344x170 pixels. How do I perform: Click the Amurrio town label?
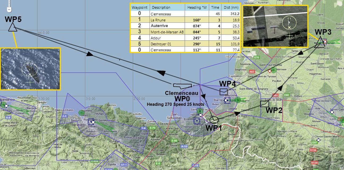(x=85, y=153)
